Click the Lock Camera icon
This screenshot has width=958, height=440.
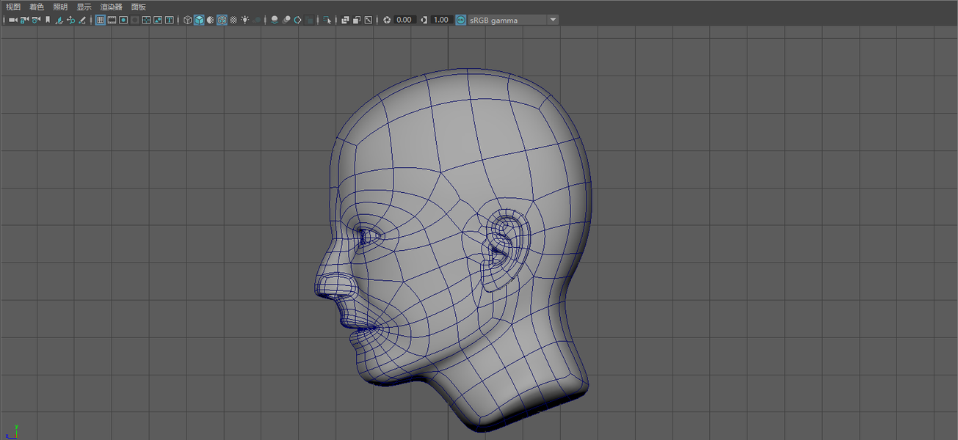(x=24, y=20)
